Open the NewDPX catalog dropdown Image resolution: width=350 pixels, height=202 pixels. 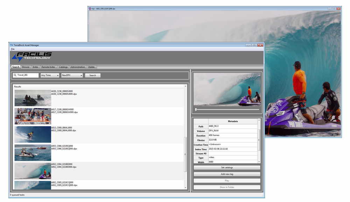(x=71, y=75)
